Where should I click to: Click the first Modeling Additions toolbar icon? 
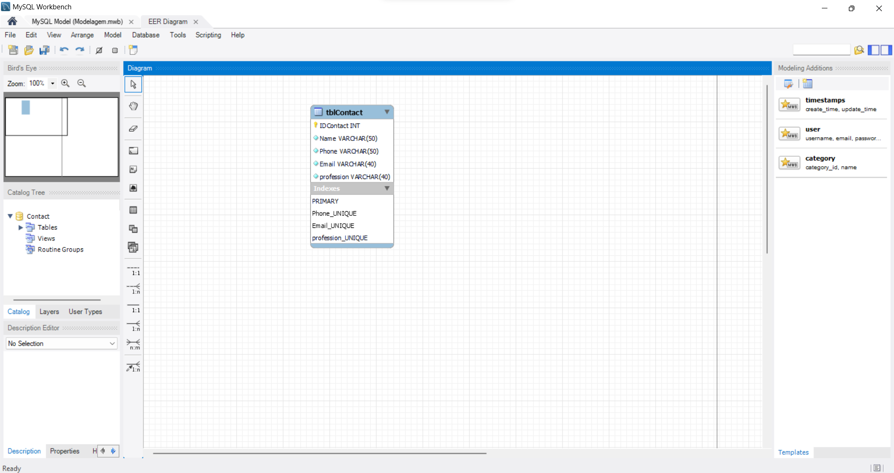pos(788,84)
